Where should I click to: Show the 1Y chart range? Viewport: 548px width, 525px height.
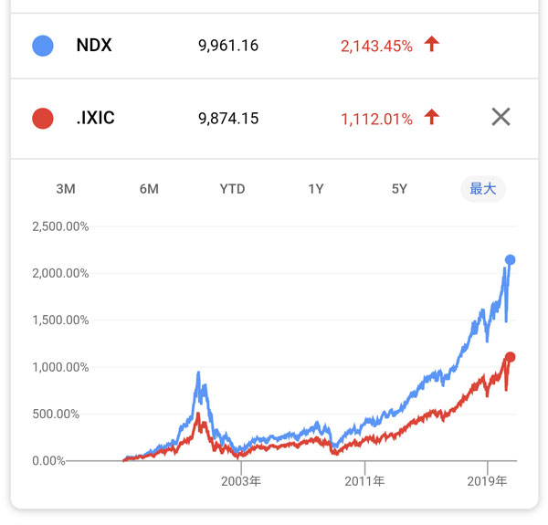(316, 189)
